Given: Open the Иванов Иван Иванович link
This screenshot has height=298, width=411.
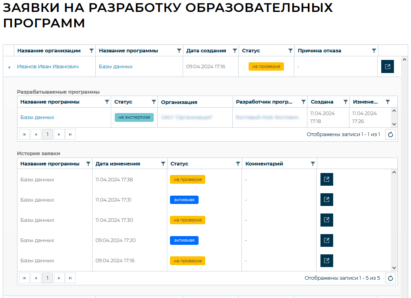Looking at the screenshot, I should coord(48,67).
